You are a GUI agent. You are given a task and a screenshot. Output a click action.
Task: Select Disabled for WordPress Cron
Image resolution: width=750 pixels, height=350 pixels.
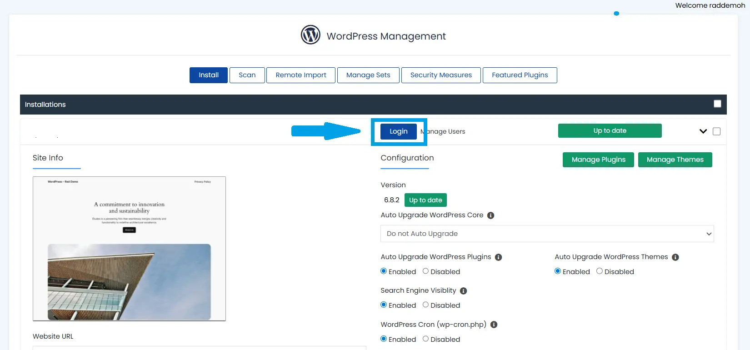coord(425,339)
